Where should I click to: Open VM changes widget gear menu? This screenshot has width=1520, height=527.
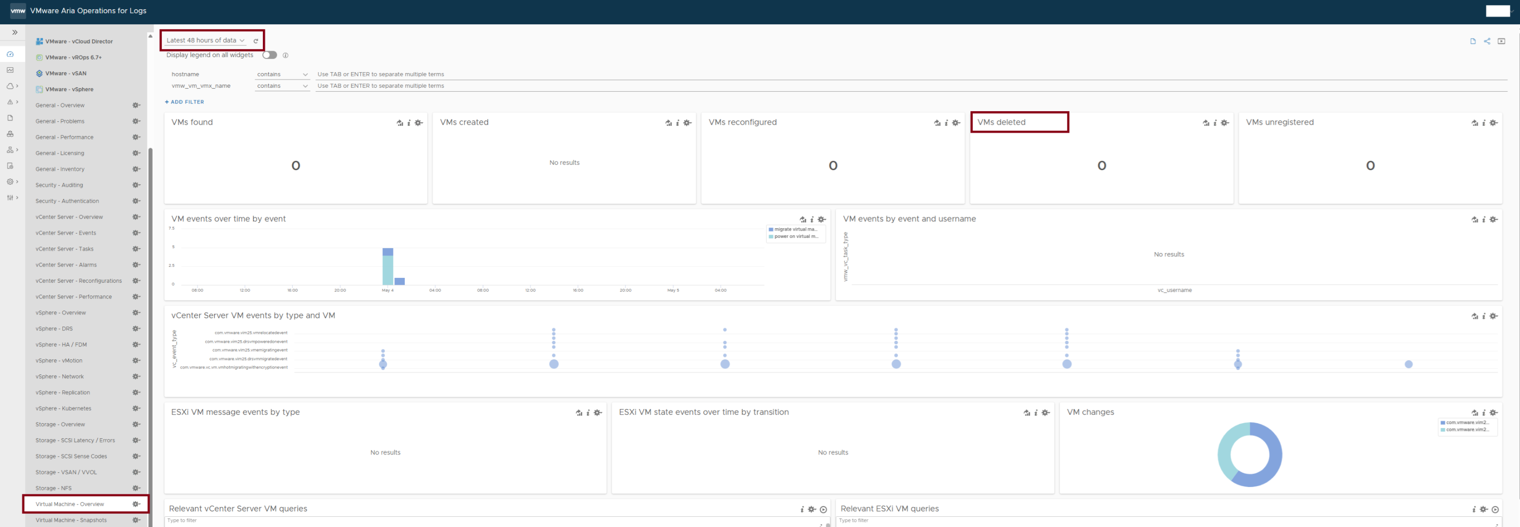point(1494,413)
